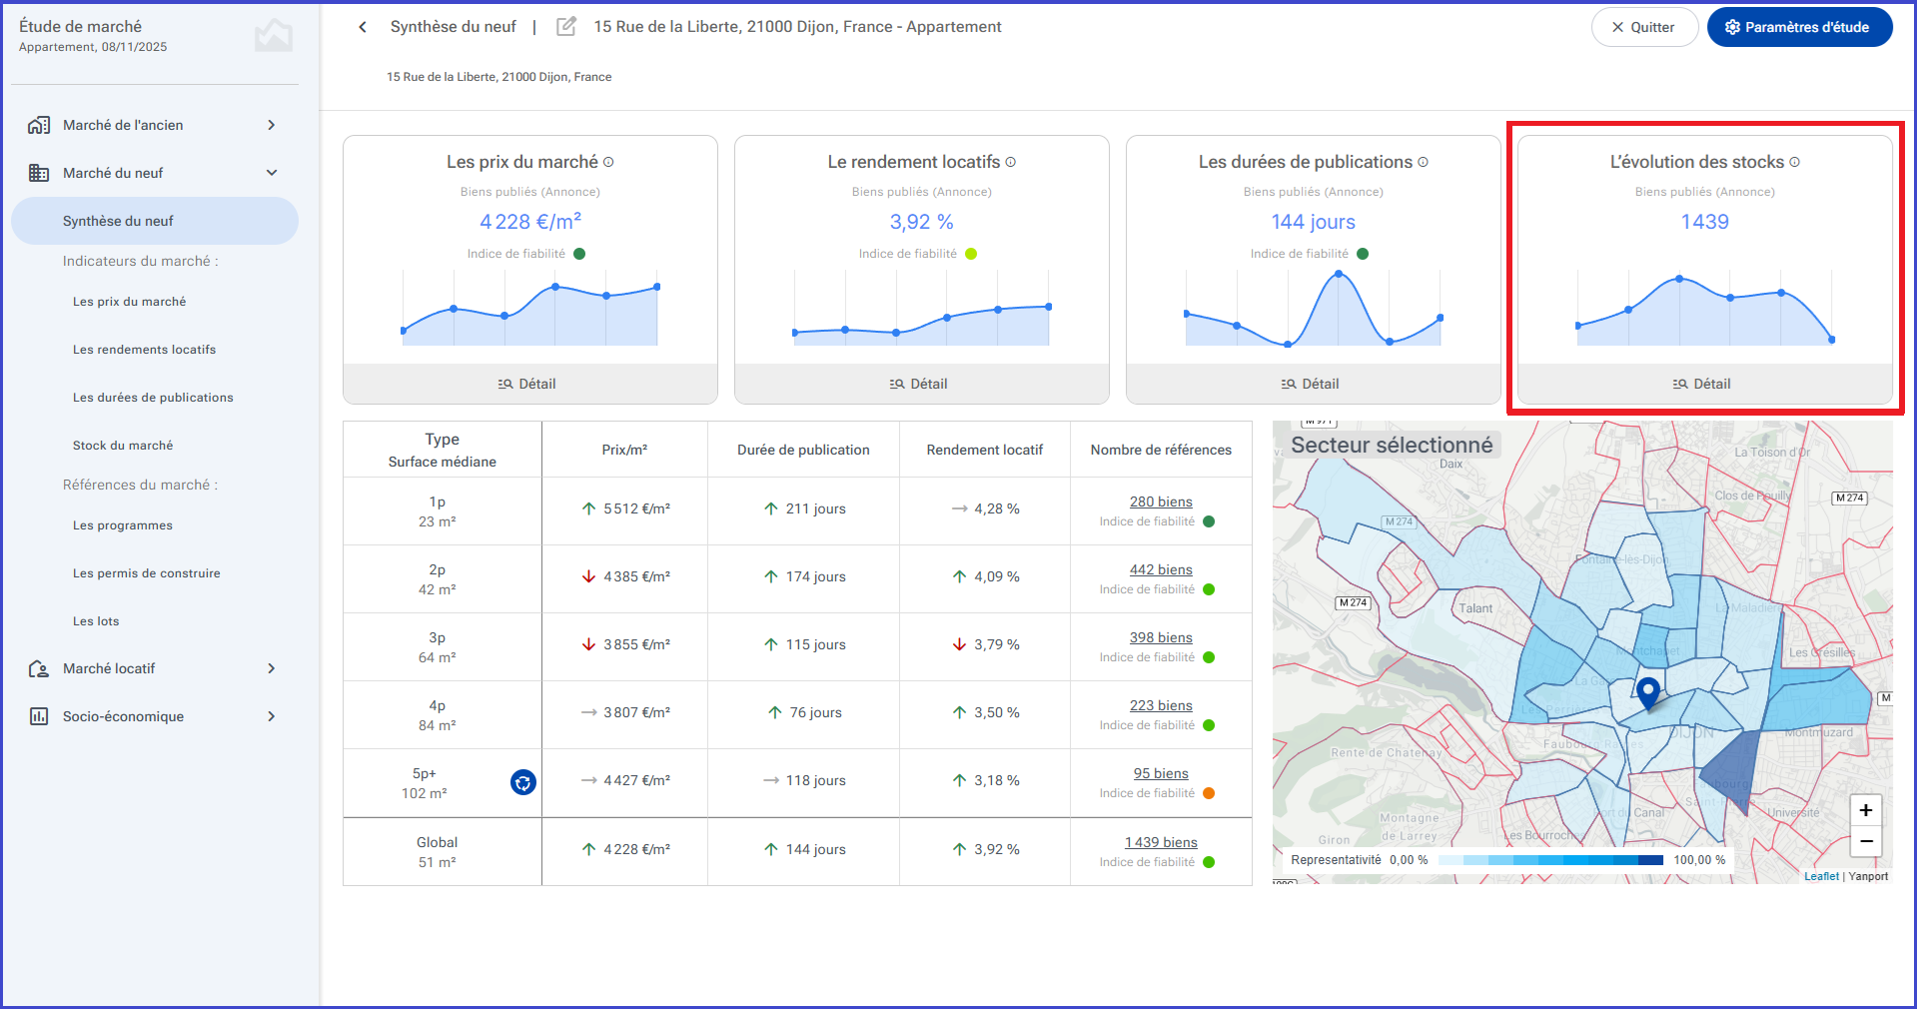This screenshot has width=1917, height=1009.
Task: Zoom in on the map with plus button
Action: 1865,810
